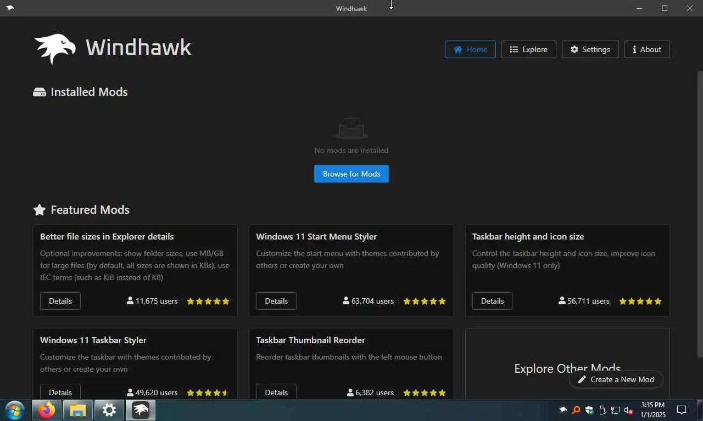Open the gear Settings taskbar app
703x421 pixels.
pyautogui.click(x=109, y=410)
